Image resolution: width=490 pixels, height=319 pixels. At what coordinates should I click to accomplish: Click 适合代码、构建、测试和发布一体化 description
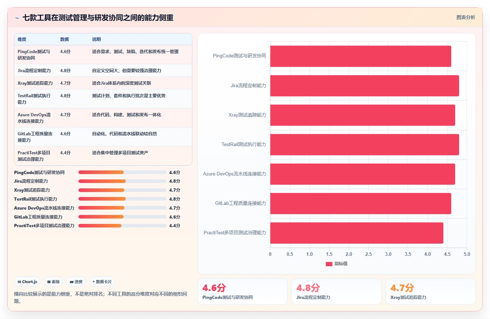pyautogui.click(x=127, y=115)
